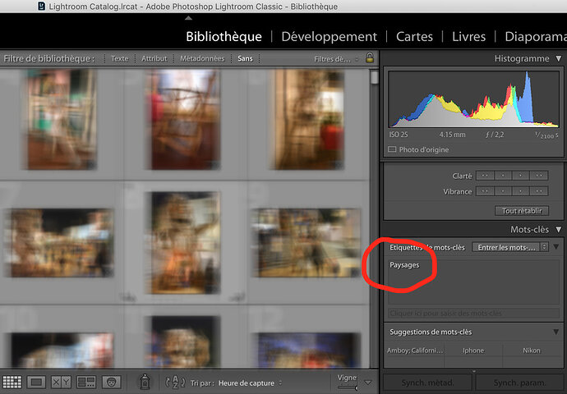The image size is (567, 394).
Task: Adjust the Vignette thumbnail size slider
Action: [x=348, y=388]
